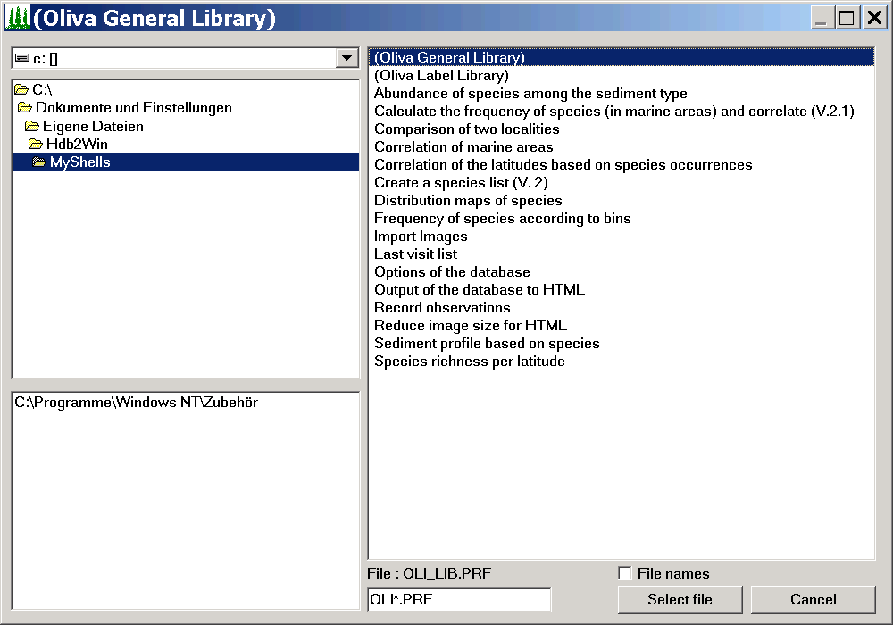Select Distribution maps of species

[468, 201]
